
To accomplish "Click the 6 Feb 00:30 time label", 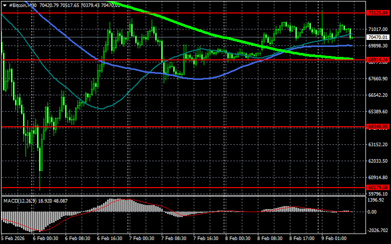I will [x=46, y=239].
